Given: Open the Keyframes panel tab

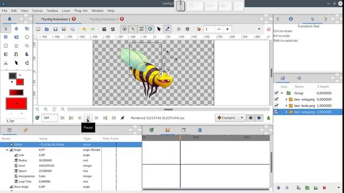Looking at the screenshot, I should (26, 130).
